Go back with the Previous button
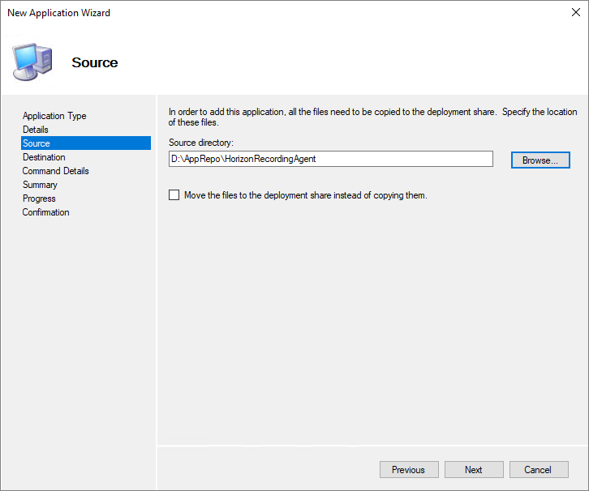Image resolution: width=589 pixels, height=491 pixels. pyautogui.click(x=409, y=470)
